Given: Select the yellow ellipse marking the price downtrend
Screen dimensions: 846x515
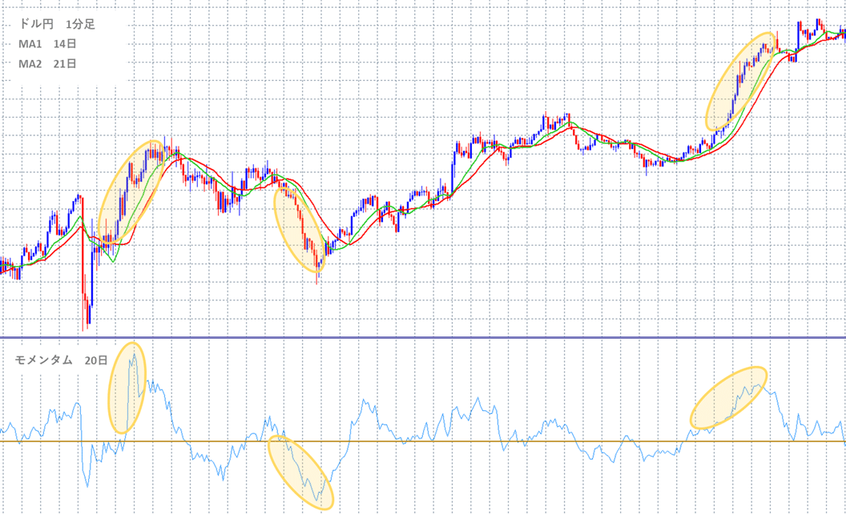Looking at the screenshot, I should (x=299, y=228).
